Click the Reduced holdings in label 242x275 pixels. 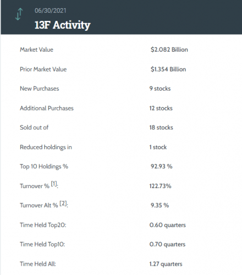coord(46,147)
